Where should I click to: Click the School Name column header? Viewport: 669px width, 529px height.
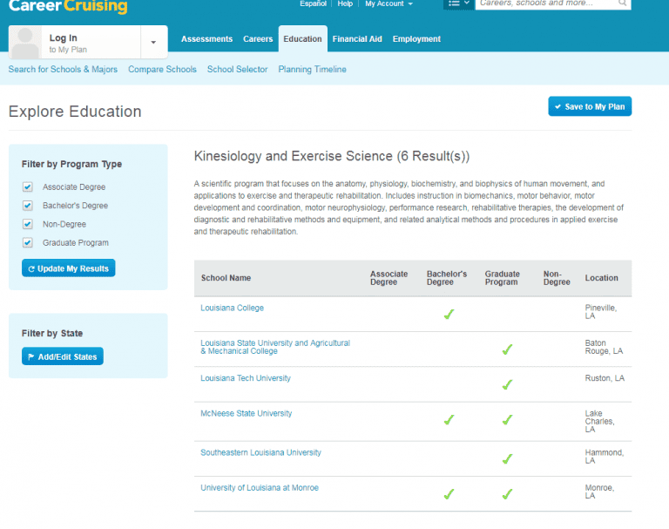click(x=226, y=278)
